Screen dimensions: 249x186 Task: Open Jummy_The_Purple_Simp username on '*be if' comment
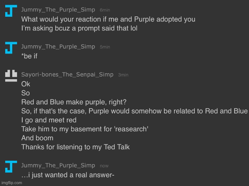coord(58,46)
